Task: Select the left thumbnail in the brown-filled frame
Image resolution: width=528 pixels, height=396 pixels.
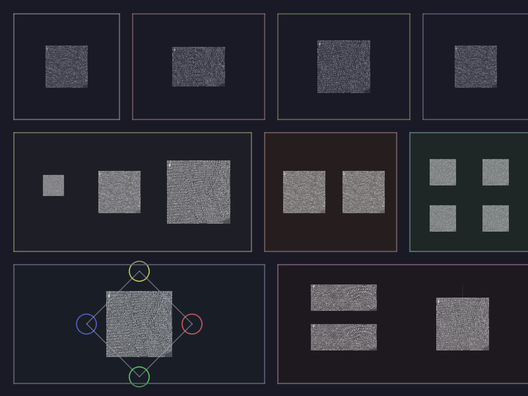Action: 304,192
